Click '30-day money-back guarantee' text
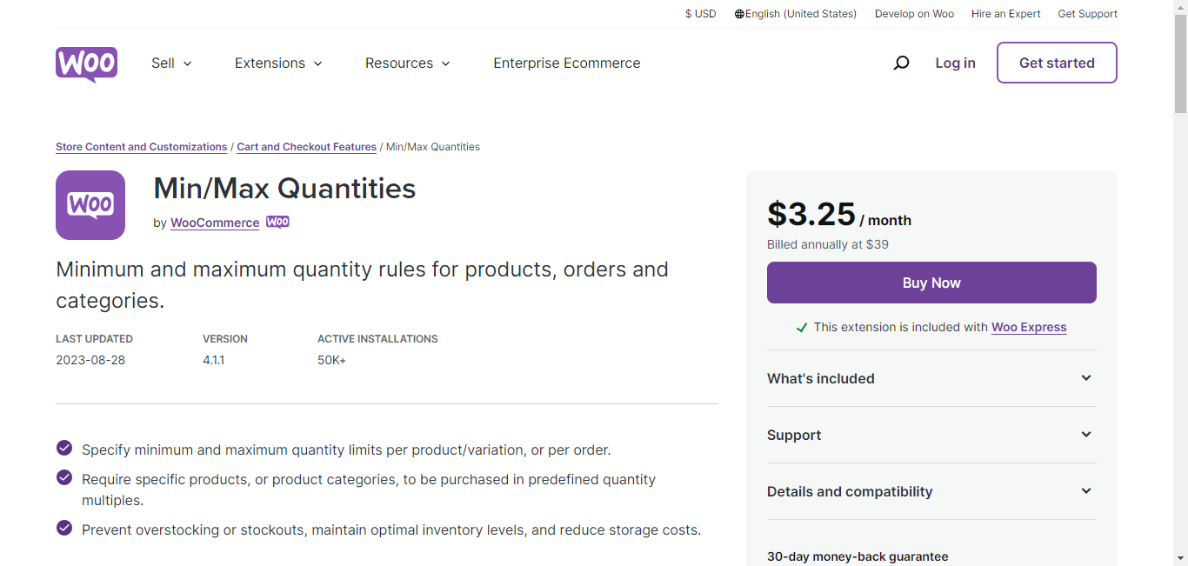 click(x=858, y=556)
